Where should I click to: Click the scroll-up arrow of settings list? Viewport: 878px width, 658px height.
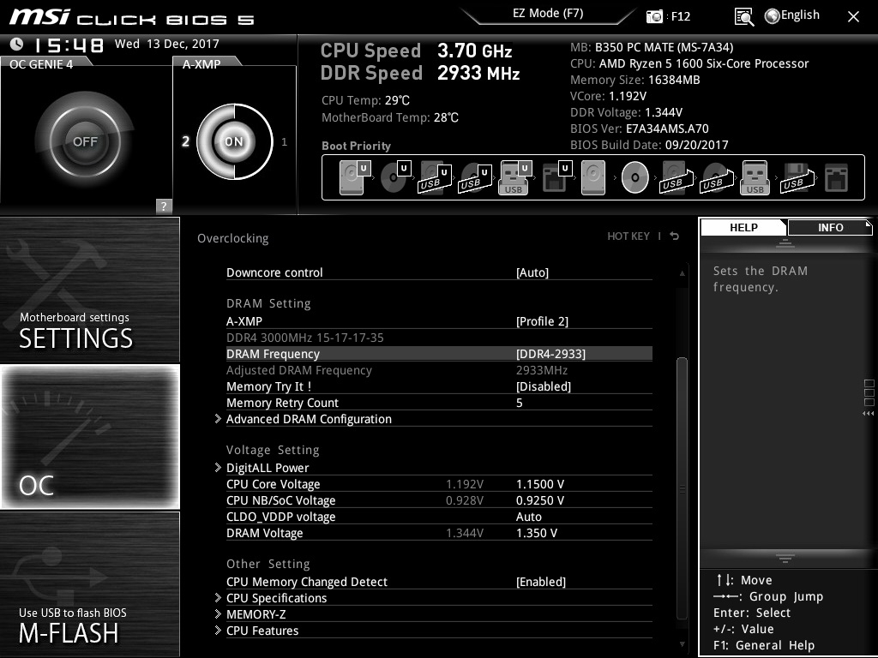pos(682,273)
